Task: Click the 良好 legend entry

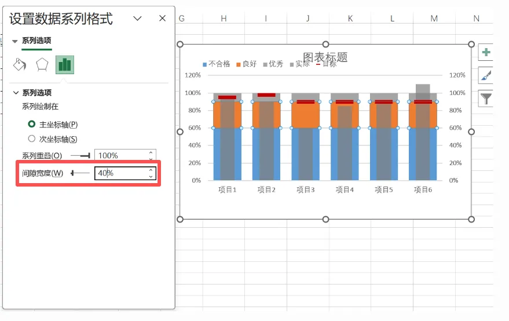Action: tap(246, 64)
